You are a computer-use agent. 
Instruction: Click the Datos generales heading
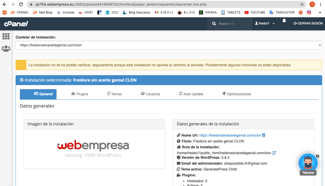pos(37,106)
